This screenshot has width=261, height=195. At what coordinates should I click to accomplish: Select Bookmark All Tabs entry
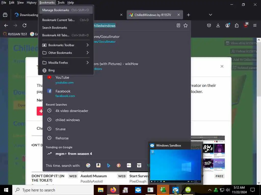pyautogui.click(x=66, y=35)
